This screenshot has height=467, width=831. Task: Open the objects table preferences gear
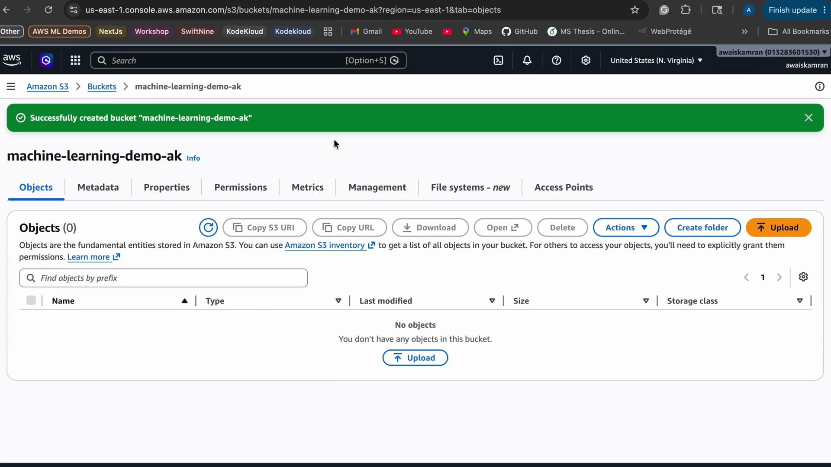pos(803,277)
